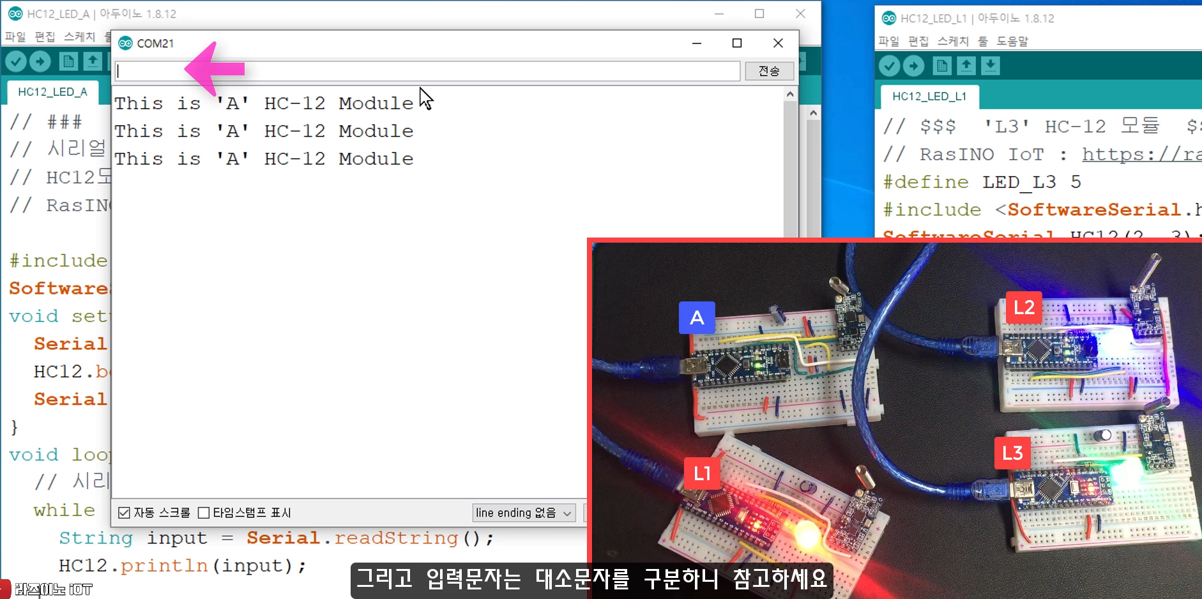
Task: Minimize the COM21 serial monitor window
Action: pyautogui.click(x=697, y=43)
